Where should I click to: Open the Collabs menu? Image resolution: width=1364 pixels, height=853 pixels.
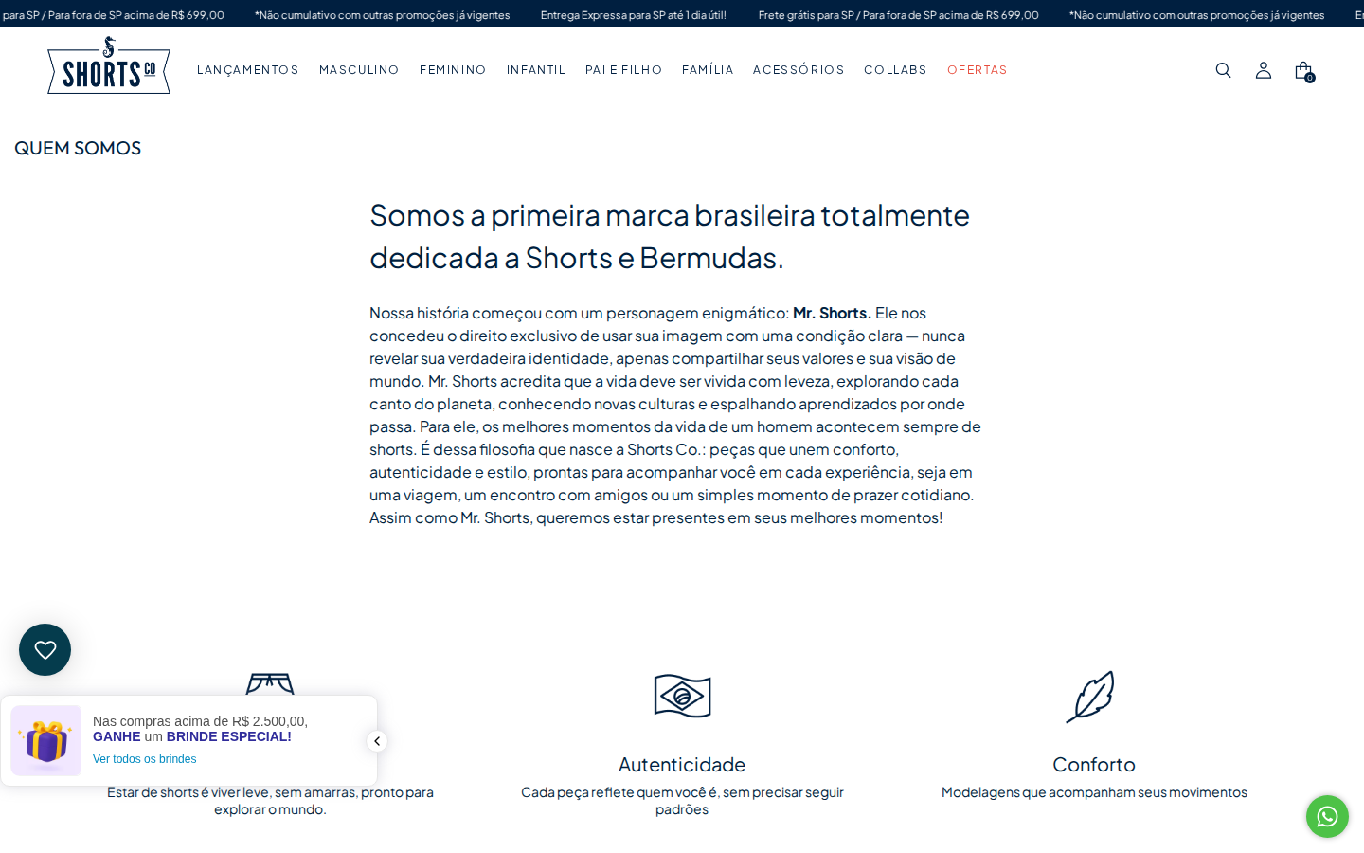point(895,70)
